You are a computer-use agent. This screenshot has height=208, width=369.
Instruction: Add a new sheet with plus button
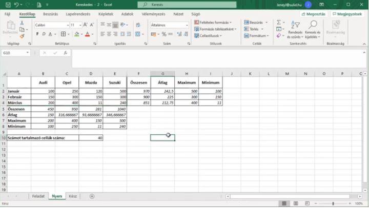coord(92,196)
